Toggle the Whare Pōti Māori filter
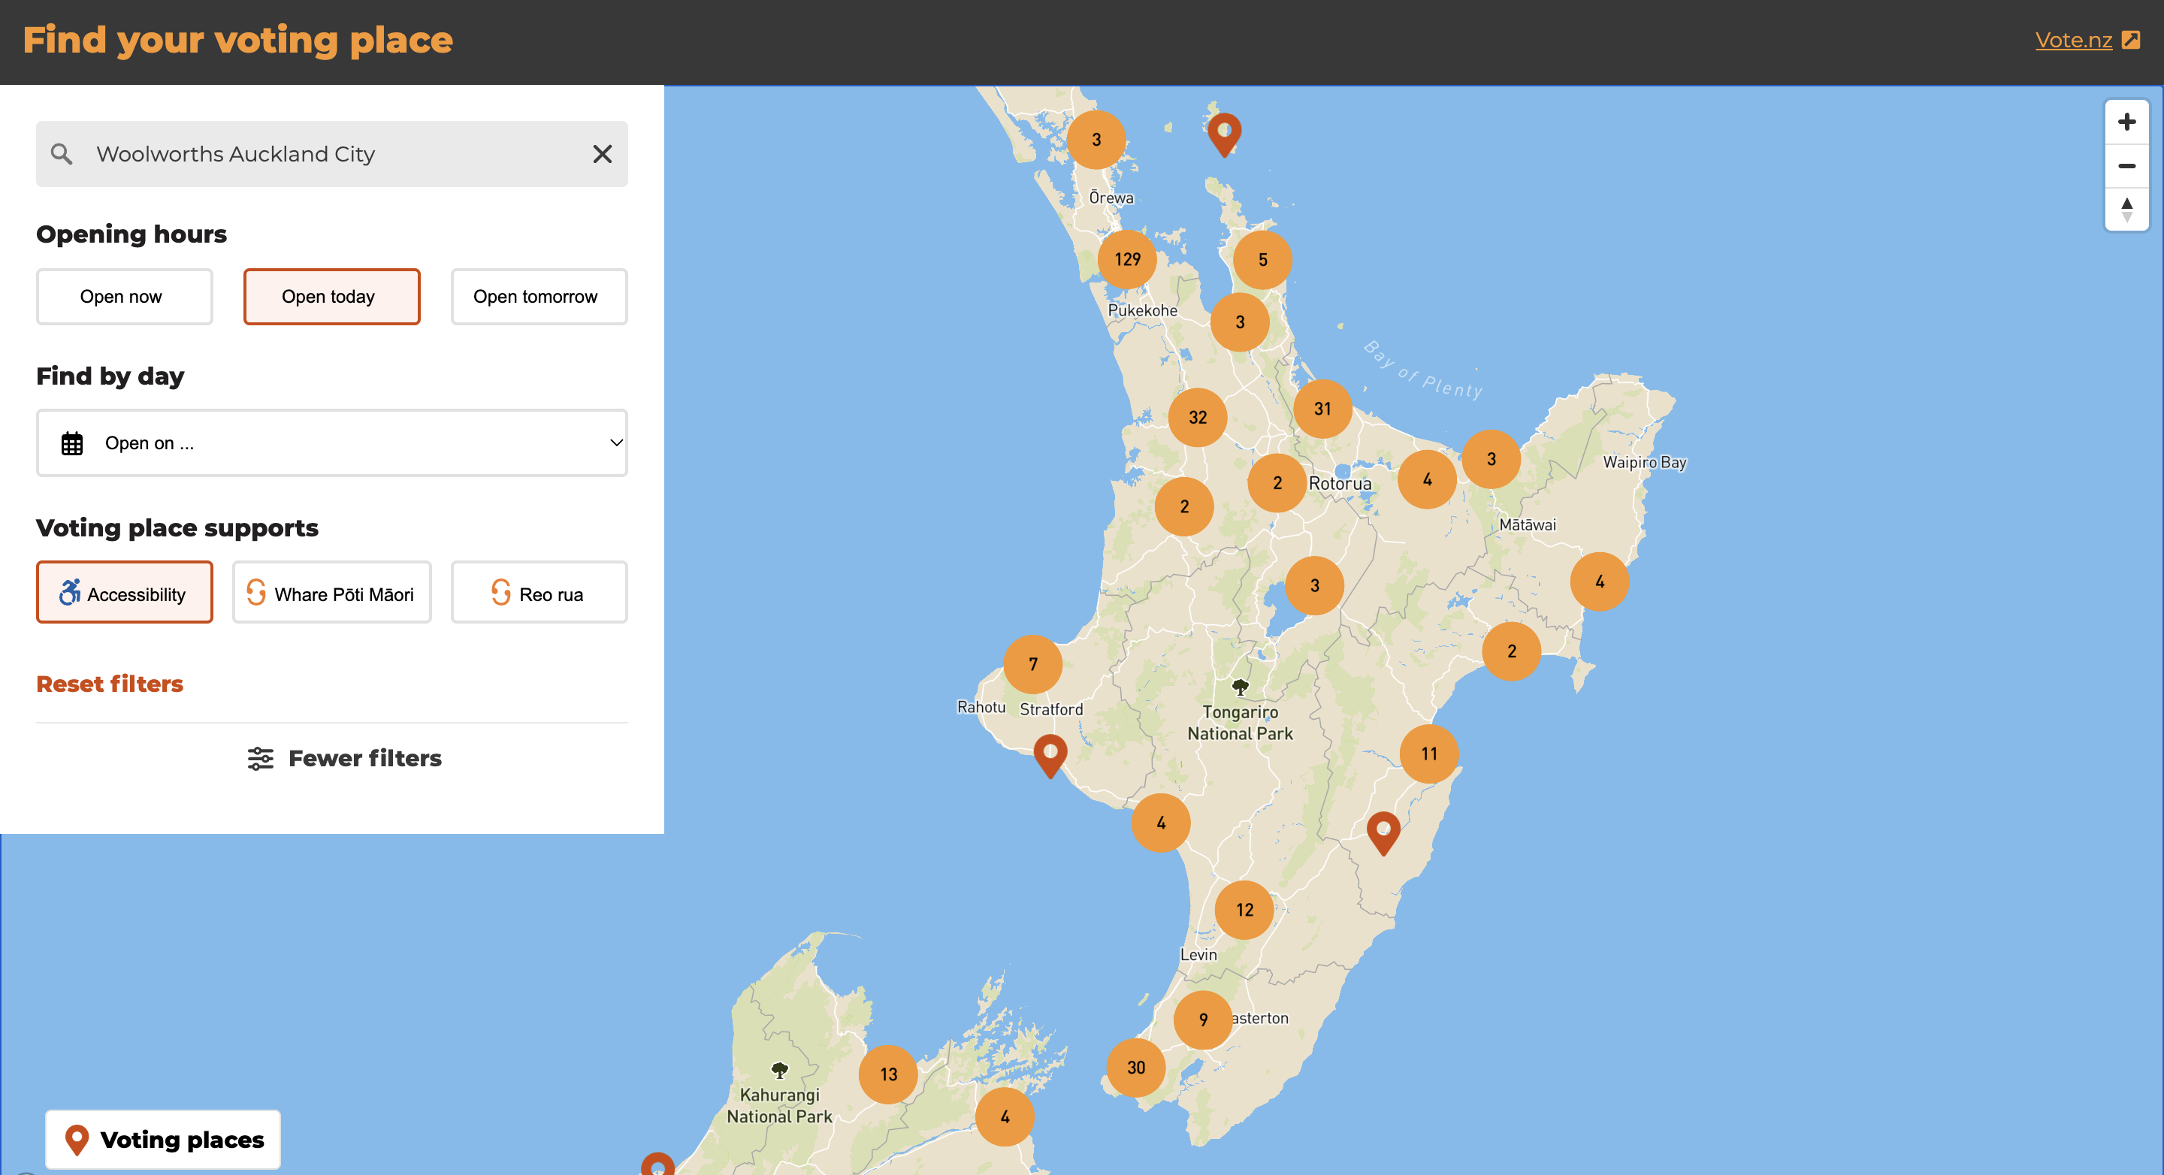Viewport: 2164px width, 1175px height. (332, 592)
